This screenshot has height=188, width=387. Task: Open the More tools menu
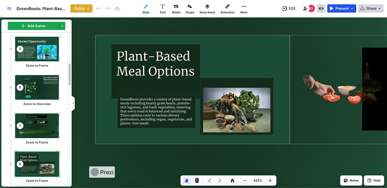point(243,8)
